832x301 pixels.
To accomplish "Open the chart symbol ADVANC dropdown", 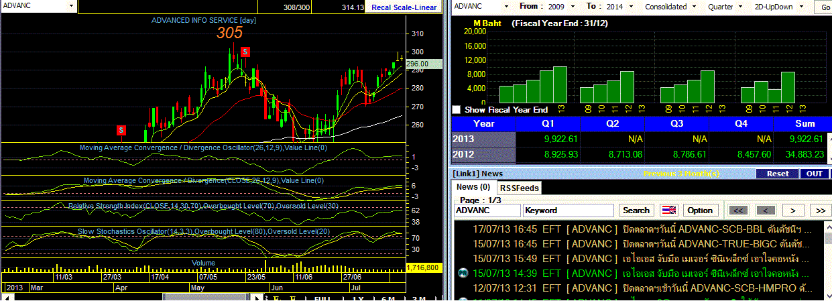I will 72,5.
